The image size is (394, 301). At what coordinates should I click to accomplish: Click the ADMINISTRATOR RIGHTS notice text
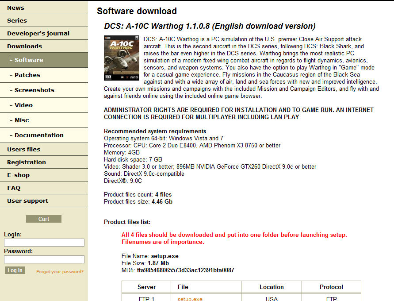pos(239,113)
